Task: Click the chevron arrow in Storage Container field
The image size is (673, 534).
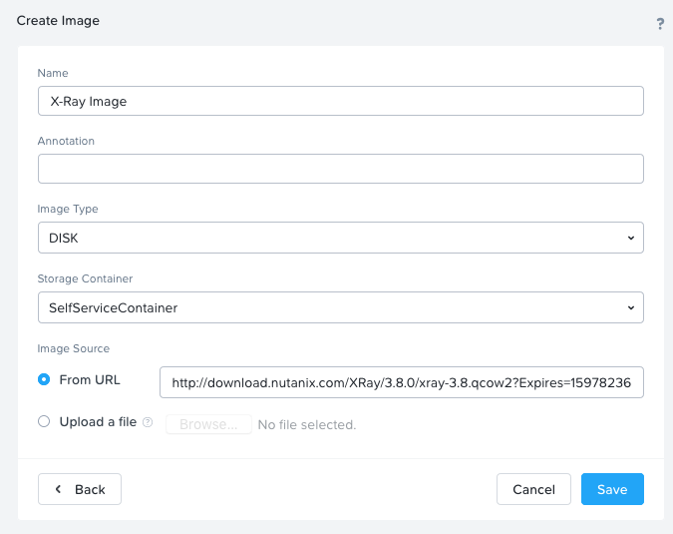Action: click(x=630, y=307)
